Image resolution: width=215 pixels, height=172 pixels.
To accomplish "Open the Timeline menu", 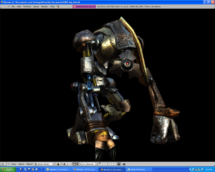I will coord(27,6).
